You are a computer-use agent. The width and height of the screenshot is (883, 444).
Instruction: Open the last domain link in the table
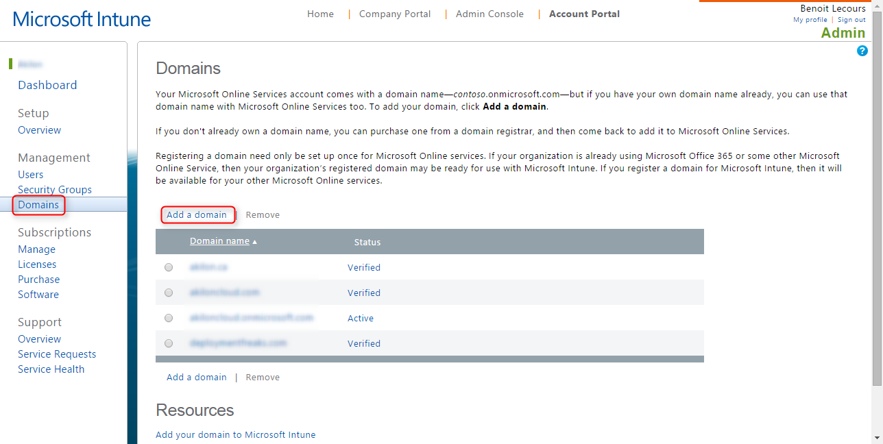coord(238,343)
